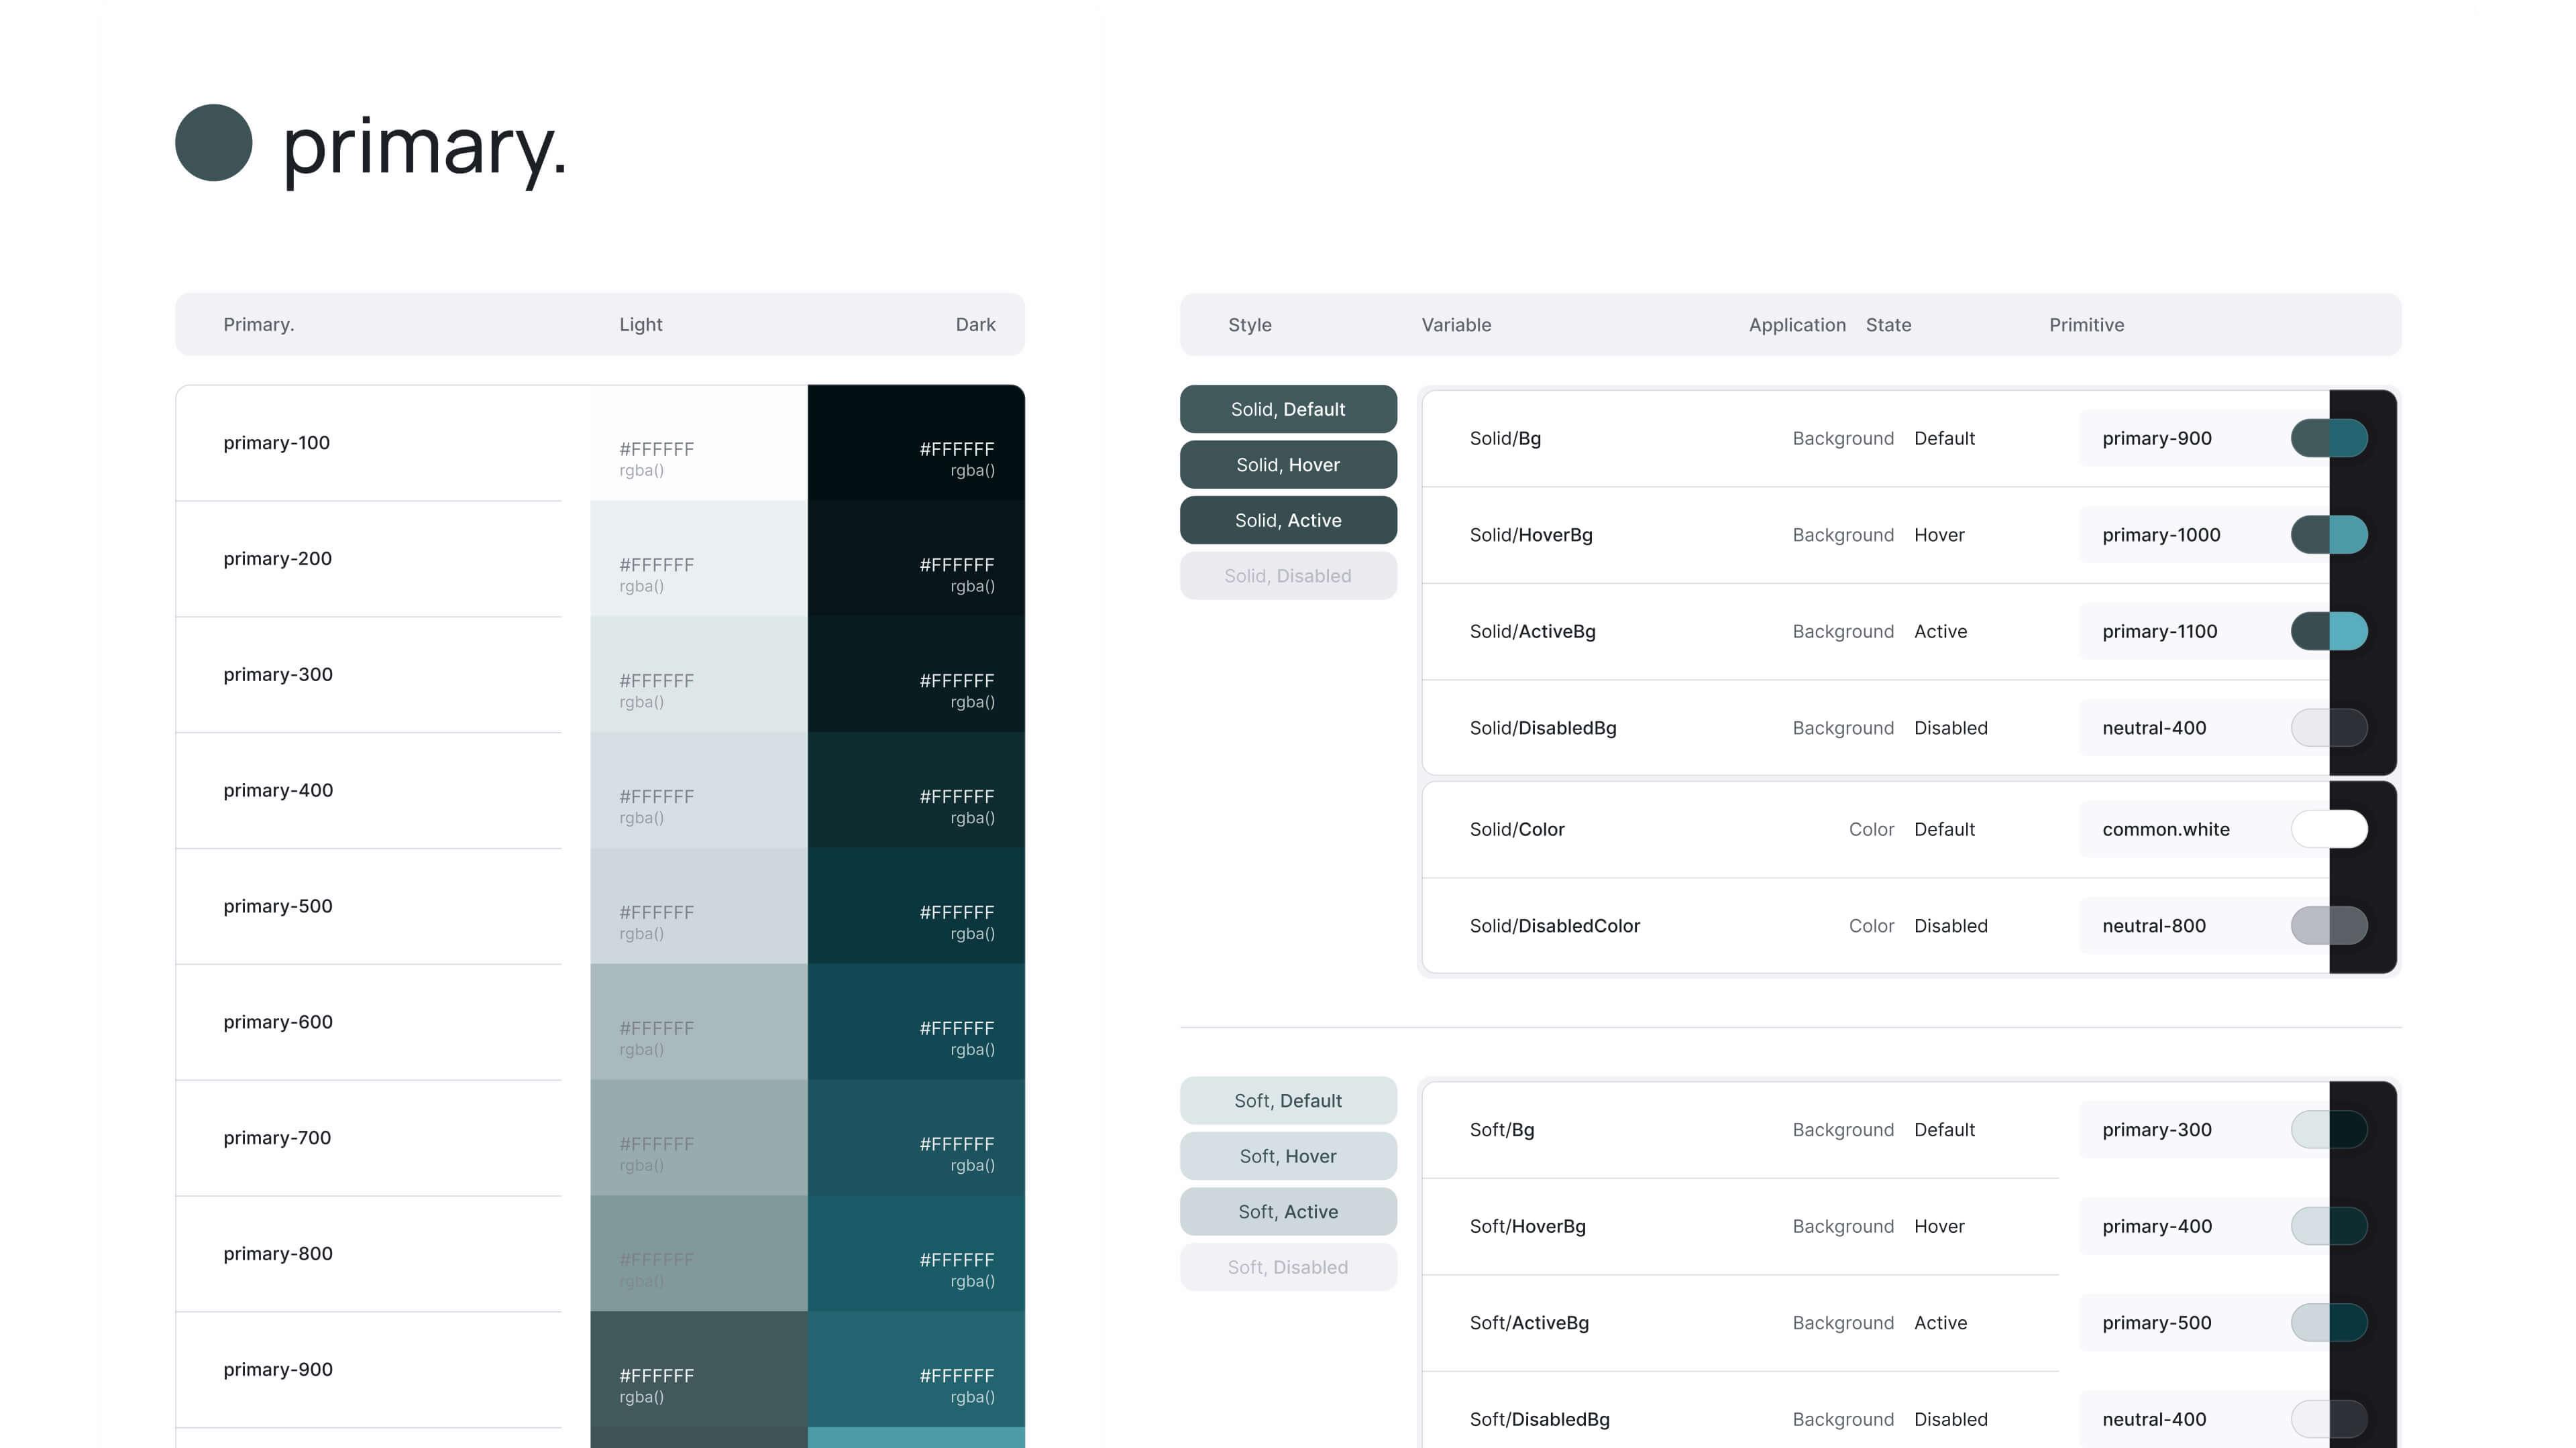
Task: Click the Solid/Color white color pill
Action: click(x=2329, y=829)
